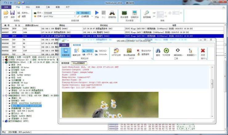This screenshot has height=135, width=228.
Task: Select highlighted packet row 0000588
Action: tap(112, 36)
